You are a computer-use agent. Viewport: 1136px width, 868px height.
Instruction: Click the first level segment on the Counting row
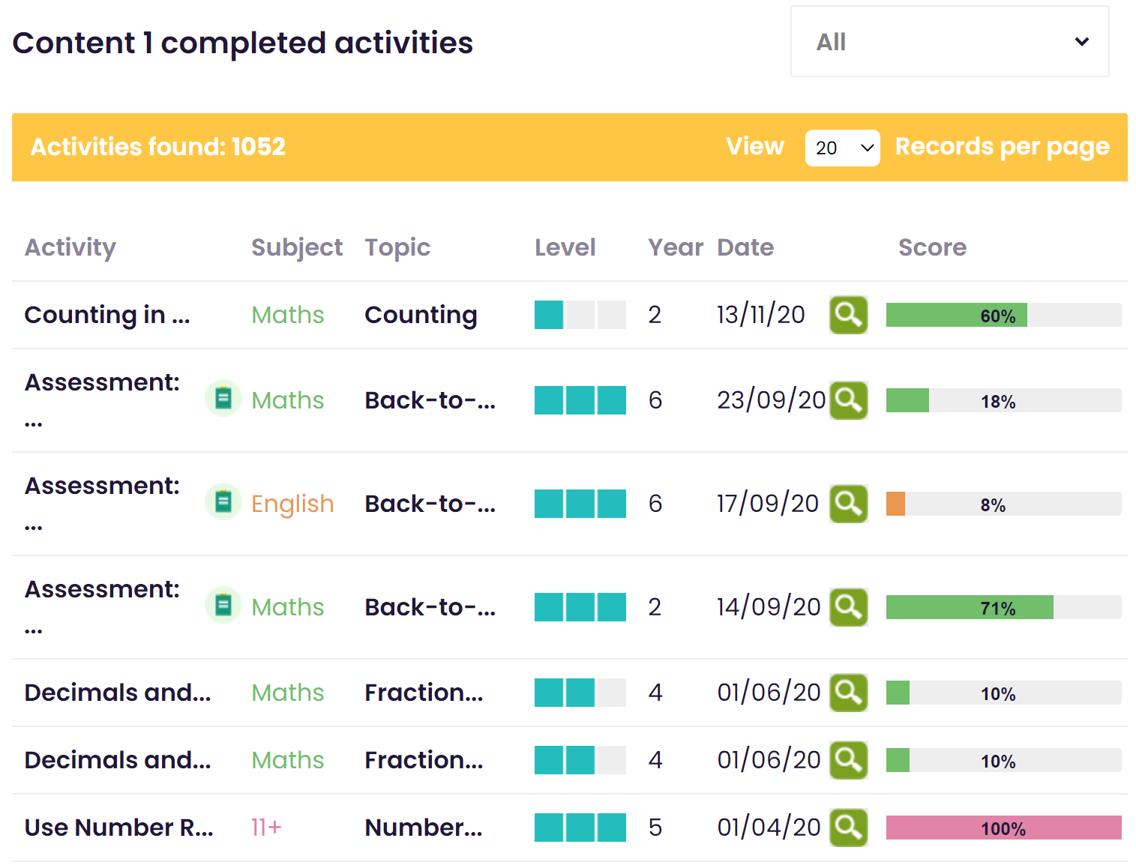548,315
